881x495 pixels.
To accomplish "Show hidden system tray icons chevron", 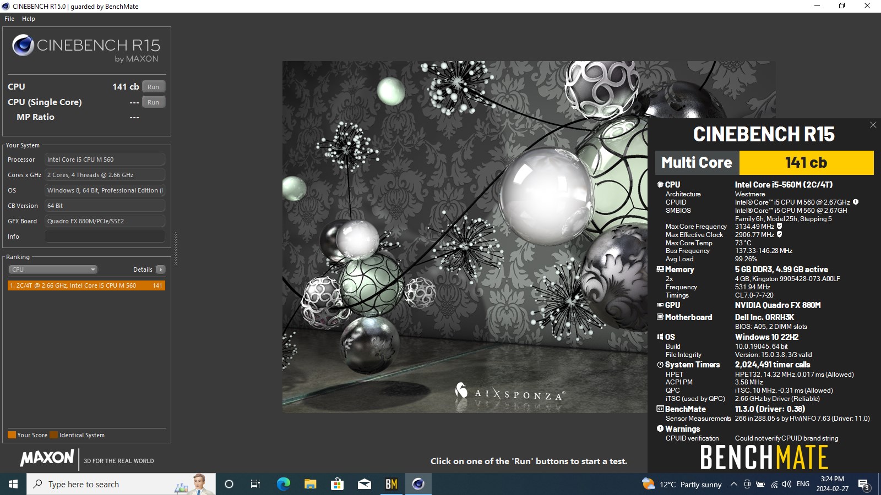I will point(733,484).
